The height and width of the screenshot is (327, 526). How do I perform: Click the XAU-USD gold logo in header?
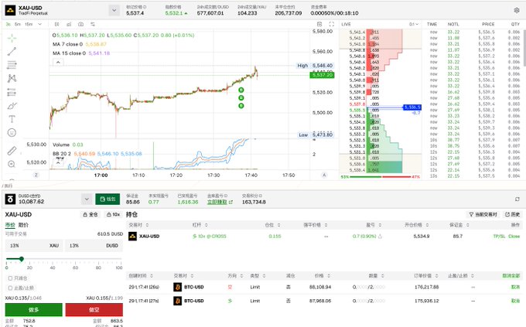coord(10,10)
